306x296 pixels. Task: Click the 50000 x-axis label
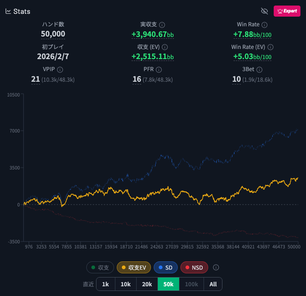coord(294,247)
